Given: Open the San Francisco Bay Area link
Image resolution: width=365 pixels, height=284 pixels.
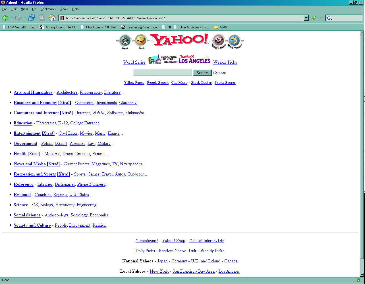Looking at the screenshot, I should 194,271.
